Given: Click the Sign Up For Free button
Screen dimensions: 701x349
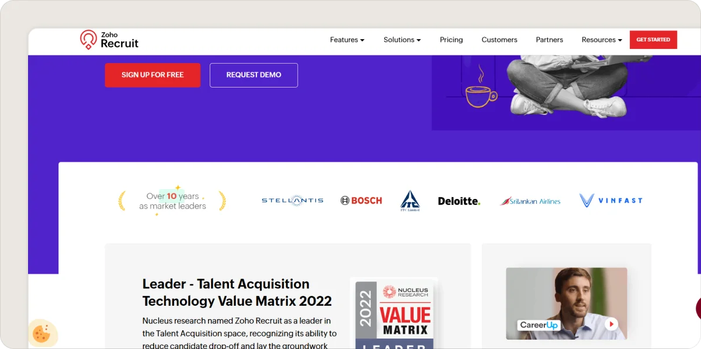Looking at the screenshot, I should pyautogui.click(x=152, y=75).
